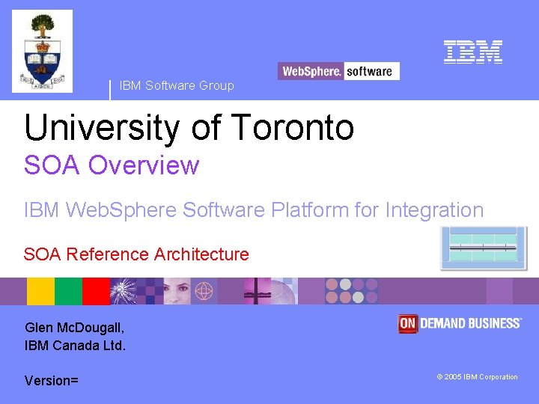Click the presenter name 'Glen McDougall,'

point(74,328)
